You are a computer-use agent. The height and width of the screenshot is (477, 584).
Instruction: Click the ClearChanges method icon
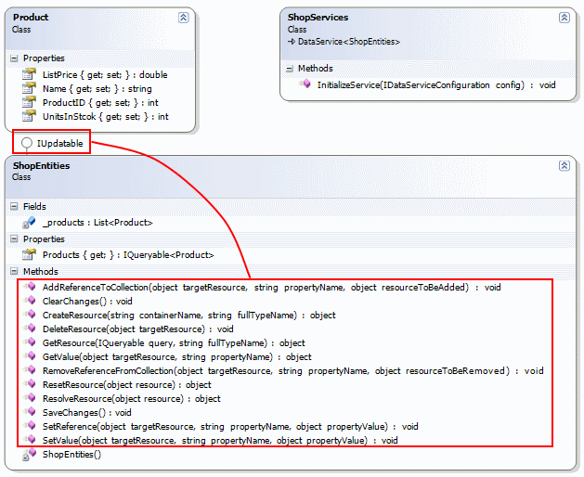pyautogui.click(x=29, y=302)
